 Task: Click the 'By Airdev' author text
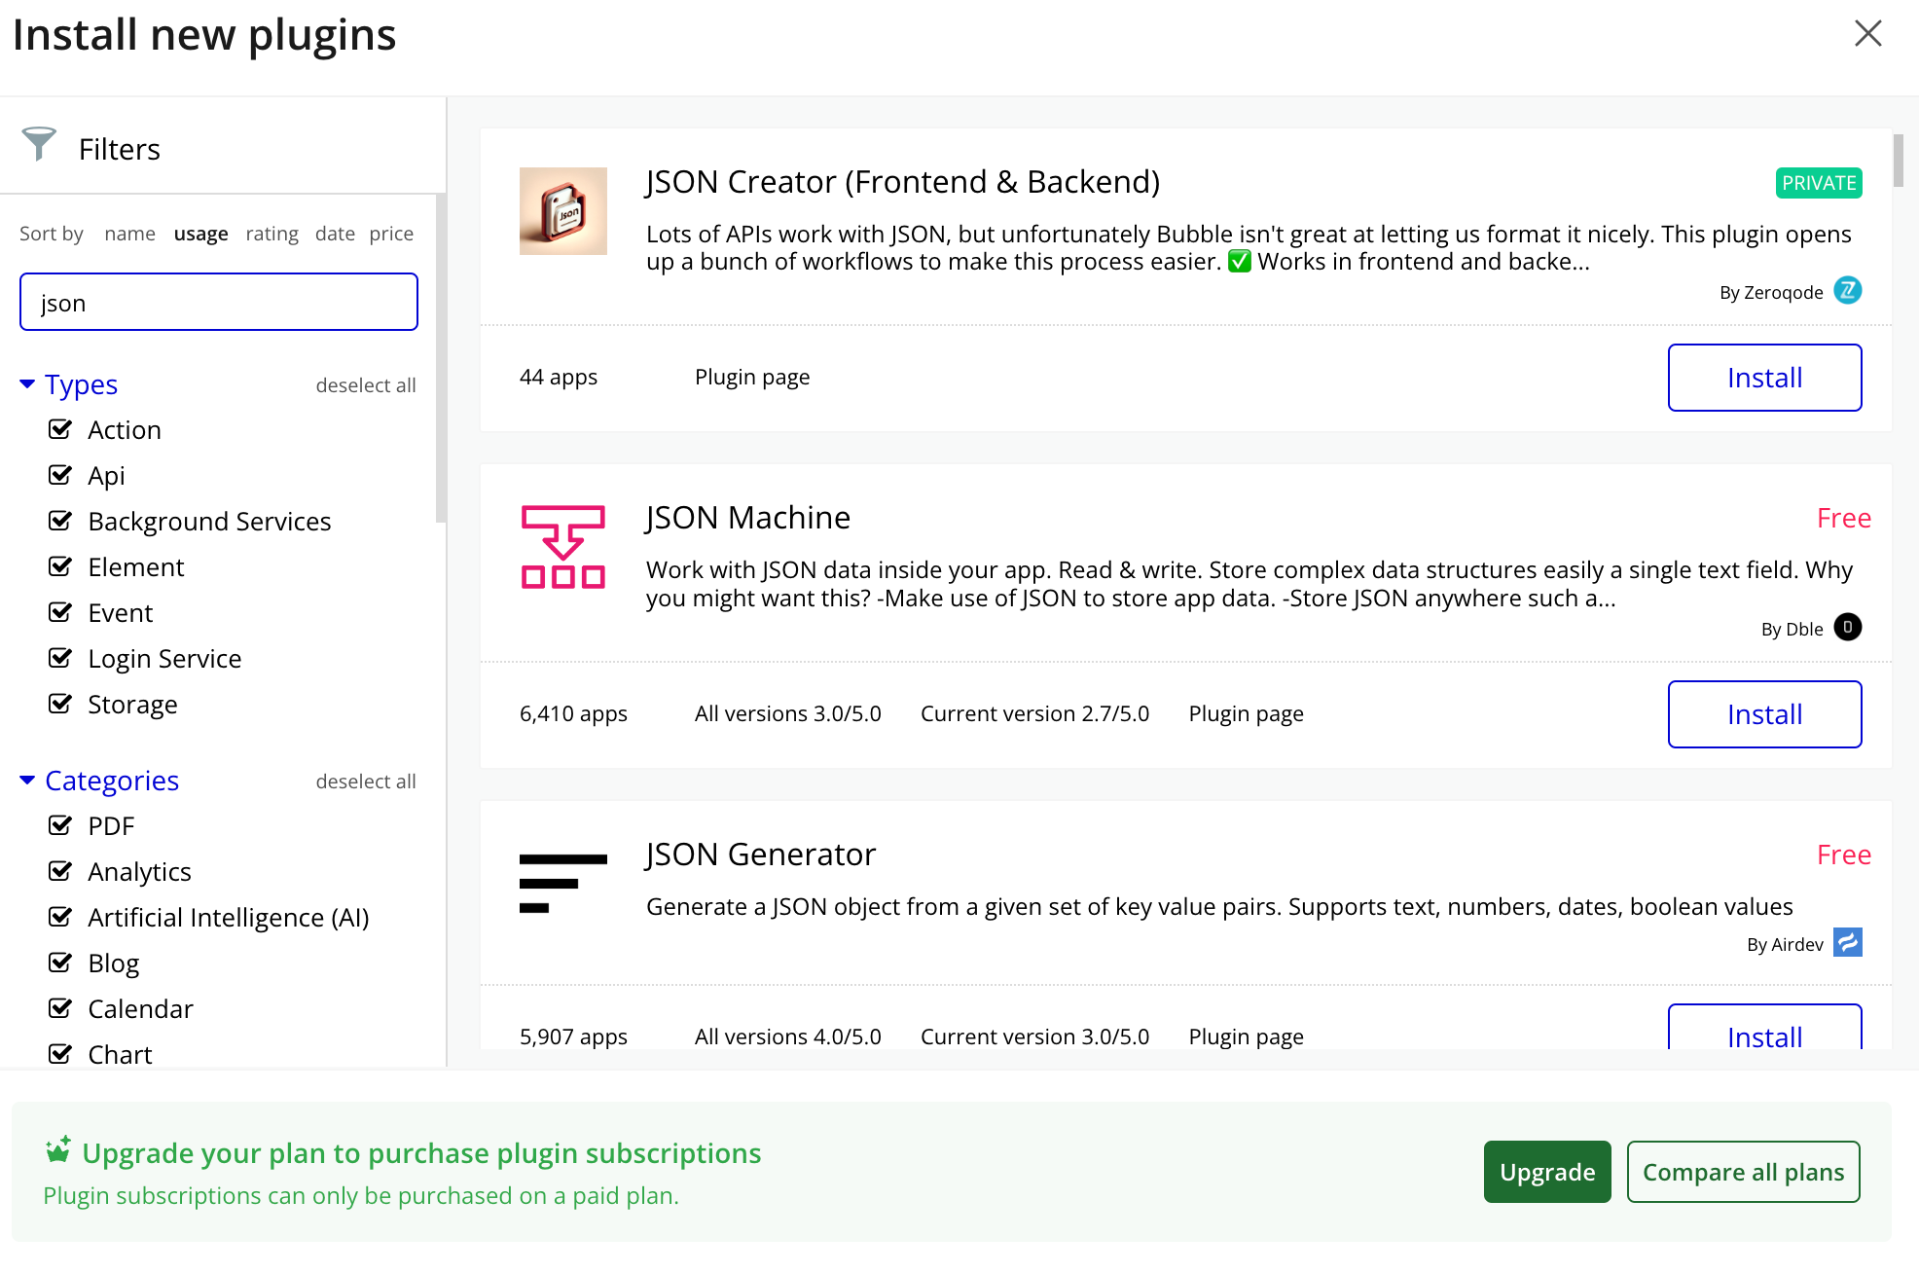pos(1785,944)
